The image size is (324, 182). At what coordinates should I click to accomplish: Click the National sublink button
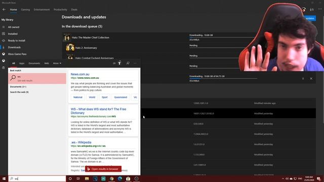click(x=78, y=97)
